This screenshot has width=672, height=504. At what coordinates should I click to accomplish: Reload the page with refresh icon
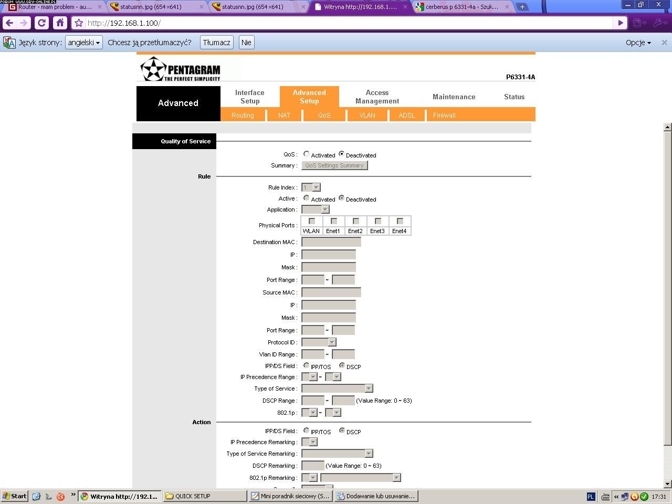[x=42, y=23]
